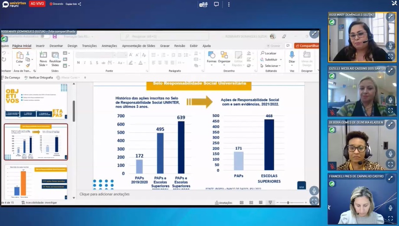Click Acessibilidade: investigar in status bar
399x226 pixels.
click(39, 203)
